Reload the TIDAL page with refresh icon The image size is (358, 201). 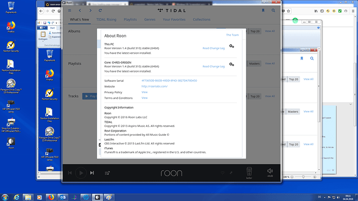pyautogui.click(x=100, y=10)
